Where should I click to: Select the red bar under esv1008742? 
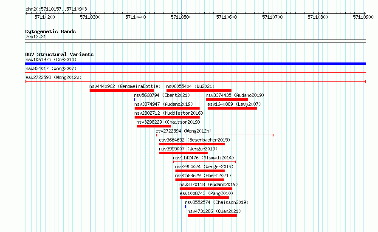(x=204, y=198)
